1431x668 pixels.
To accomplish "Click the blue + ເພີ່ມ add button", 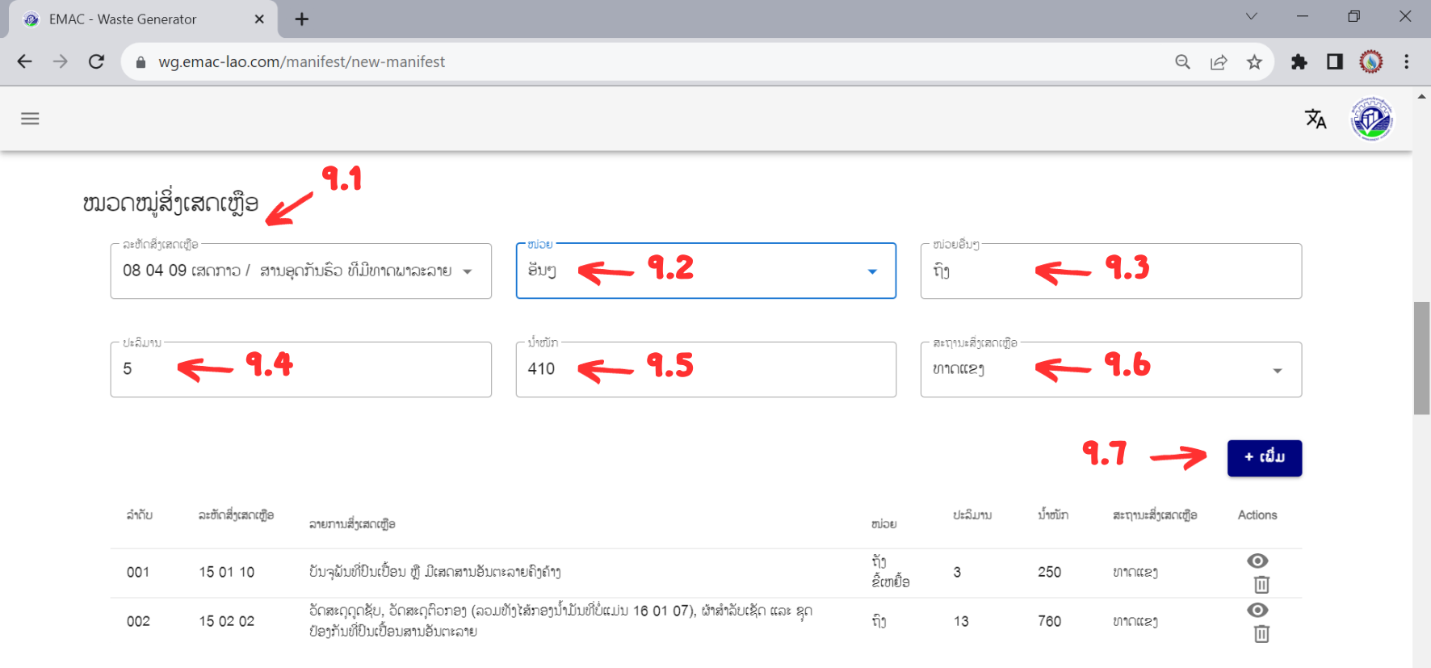I will [x=1264, y=458].
